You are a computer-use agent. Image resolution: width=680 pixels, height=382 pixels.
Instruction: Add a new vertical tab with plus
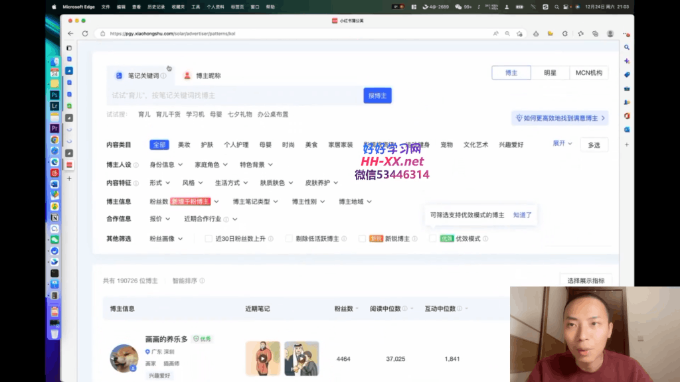[69, 178]
